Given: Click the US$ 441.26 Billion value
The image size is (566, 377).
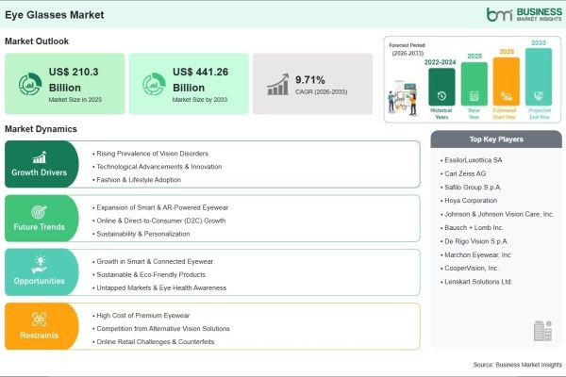Looking at the screenshot, I should (x=200, y=80).
